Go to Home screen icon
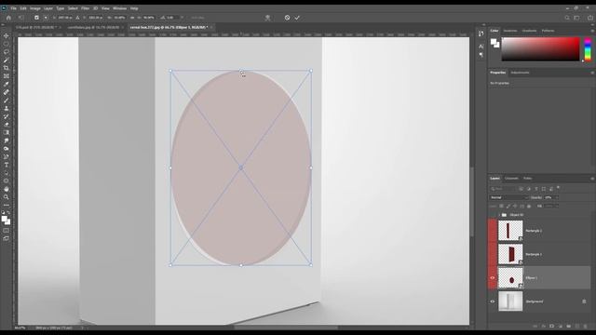The image size is (596, 335). coord(8,18)
